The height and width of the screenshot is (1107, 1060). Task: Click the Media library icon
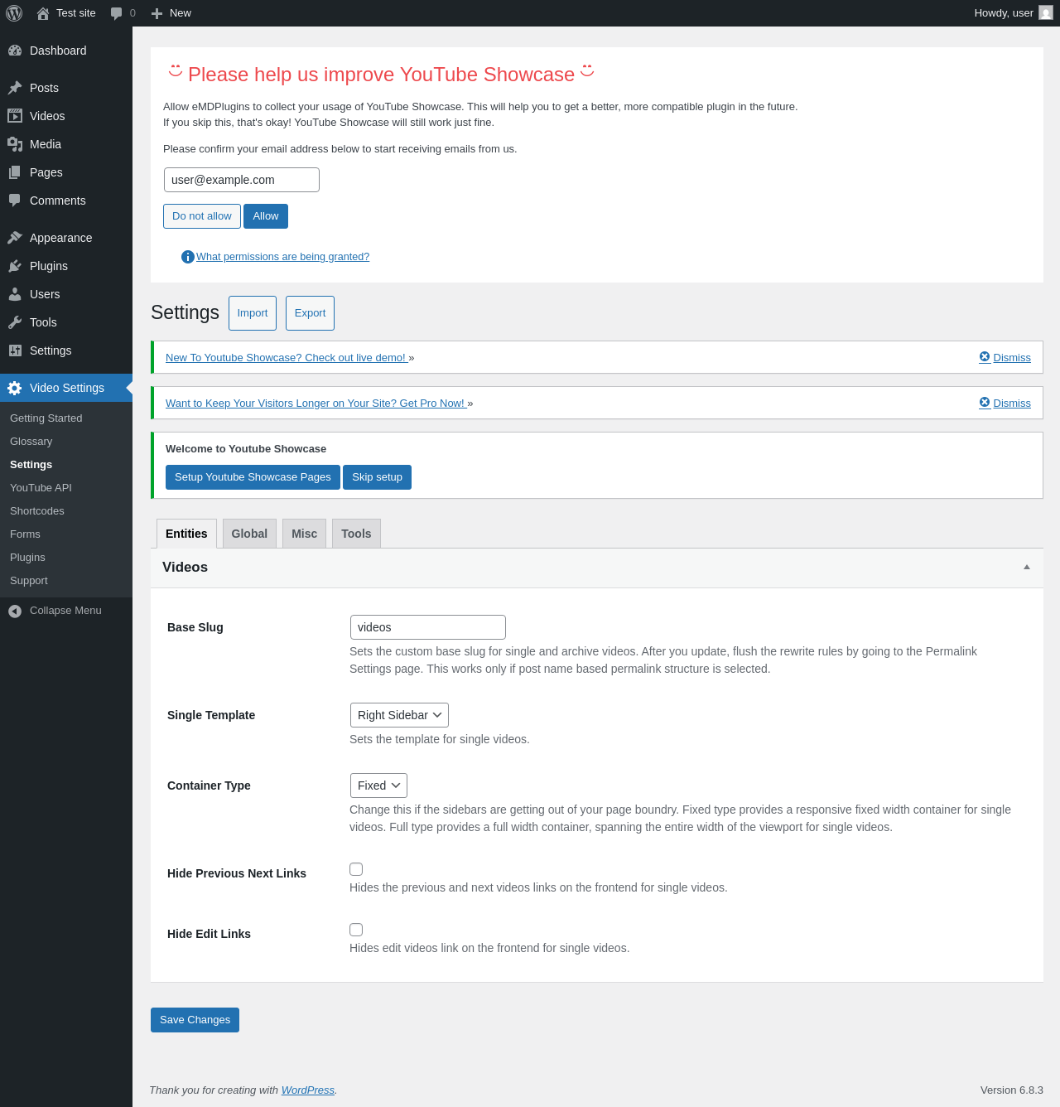[15, 144]
